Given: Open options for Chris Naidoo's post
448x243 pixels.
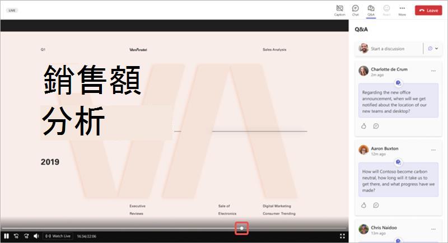Looking at the screenshot, I should (x=433, y=229).
